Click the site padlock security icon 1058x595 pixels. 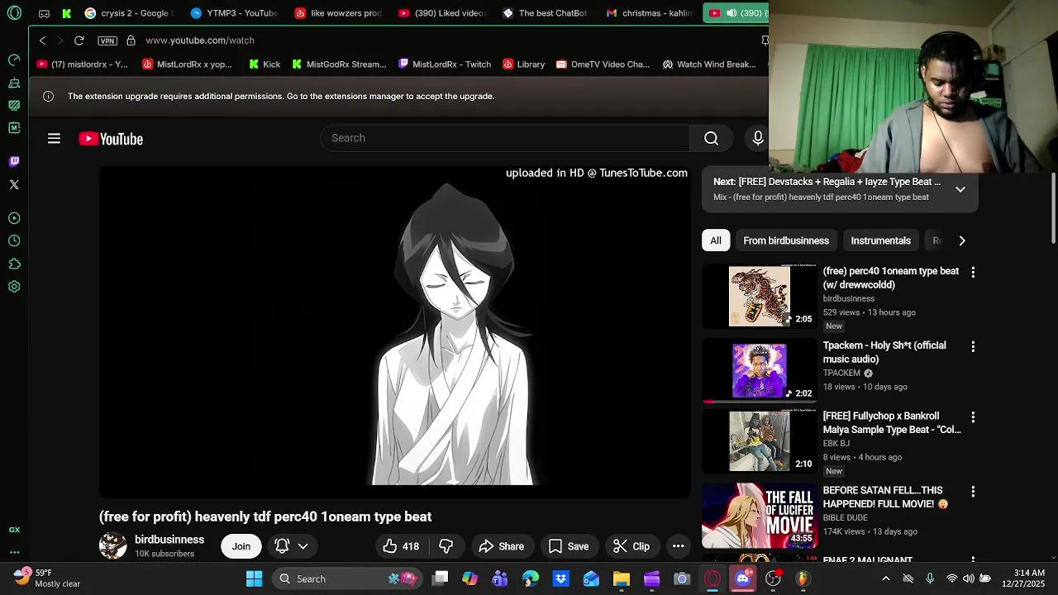[x=131, y=40]
